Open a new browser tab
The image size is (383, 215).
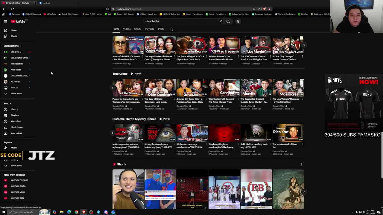coord(77,3)
